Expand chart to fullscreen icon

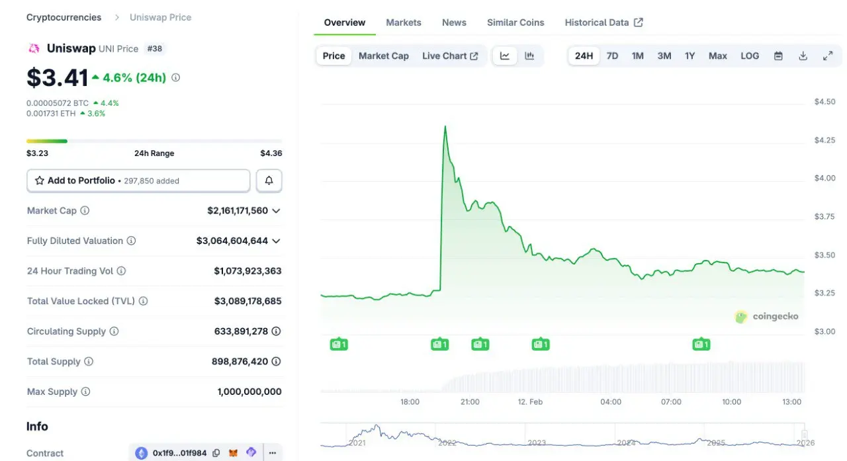(x=828, y=56)
